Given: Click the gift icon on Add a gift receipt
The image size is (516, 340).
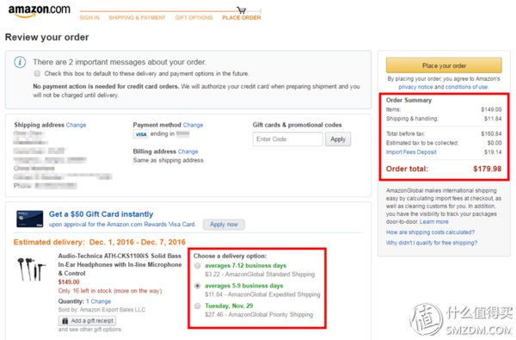Looking at the screenshot, I should (65, 320).
